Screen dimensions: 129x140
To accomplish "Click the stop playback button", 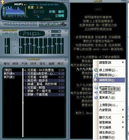I will 11,24.
